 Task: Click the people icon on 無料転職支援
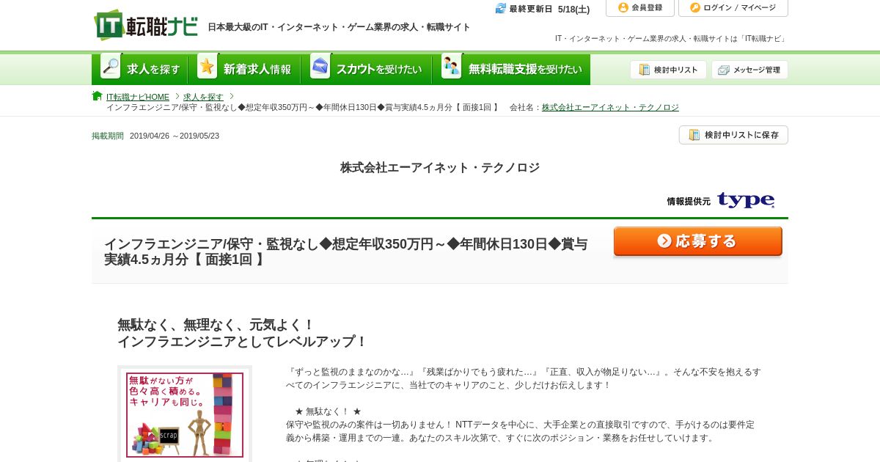point(452,67)
